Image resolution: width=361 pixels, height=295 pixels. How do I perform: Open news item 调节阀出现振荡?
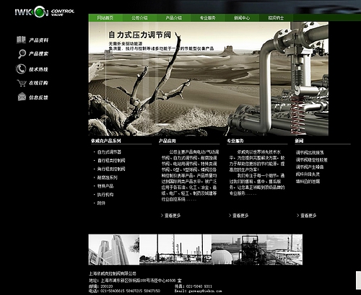[310, 152]
